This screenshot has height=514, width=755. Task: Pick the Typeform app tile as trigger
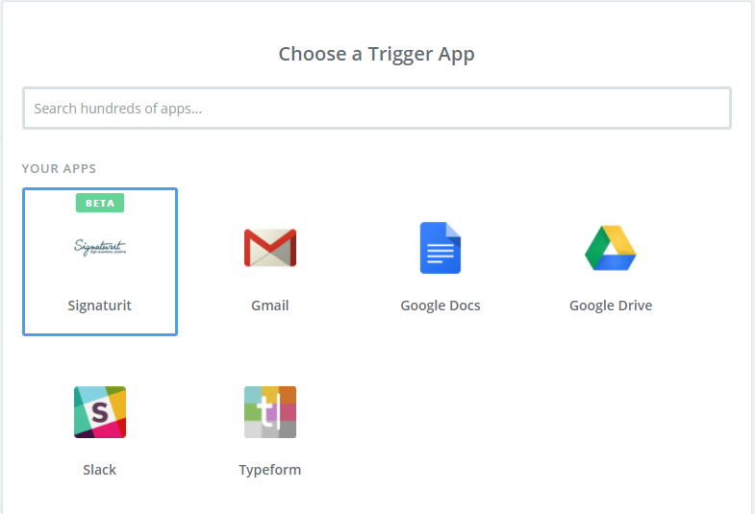[270, 426]
